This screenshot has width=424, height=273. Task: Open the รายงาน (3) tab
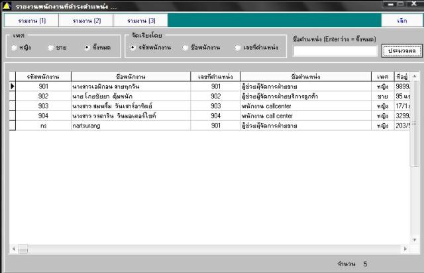[x=141, y=20]
